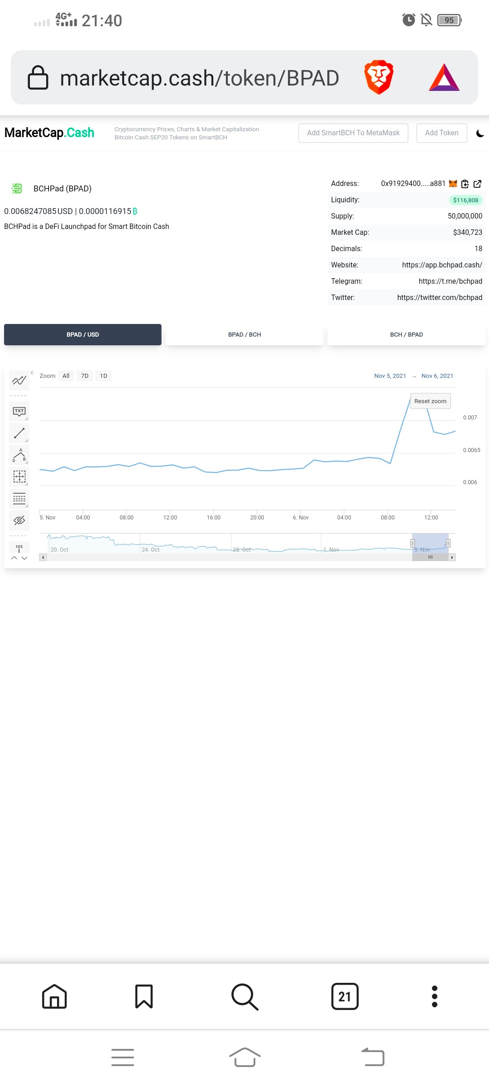This screenshot has width=489, height=1086.
Task: Open the chart indicators tool
Action: point(19,381)
